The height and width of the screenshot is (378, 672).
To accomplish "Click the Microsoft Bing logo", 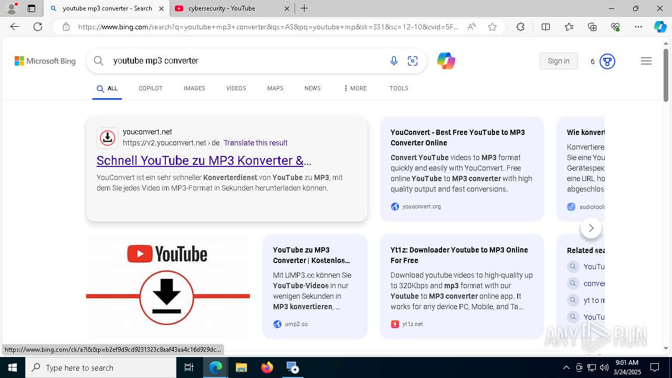I will coord(45,61).
